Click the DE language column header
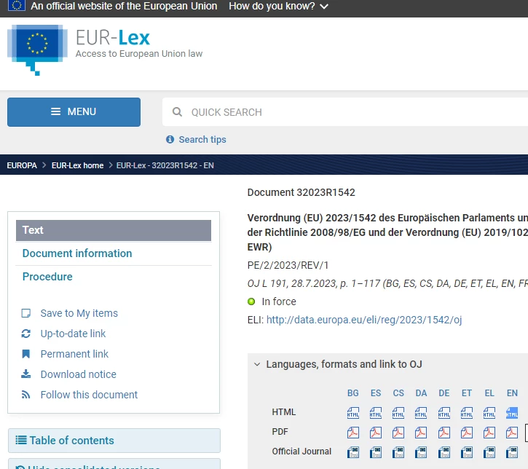Viewport: 528px width, 469px height. tap(444, 393)
